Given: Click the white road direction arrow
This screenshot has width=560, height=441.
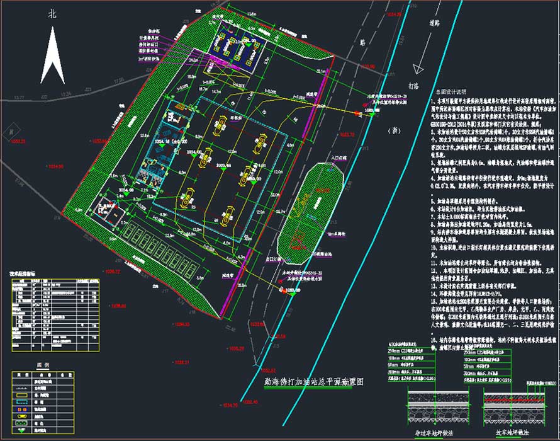Looking at the screenshot, I should [x=417, y=70].
